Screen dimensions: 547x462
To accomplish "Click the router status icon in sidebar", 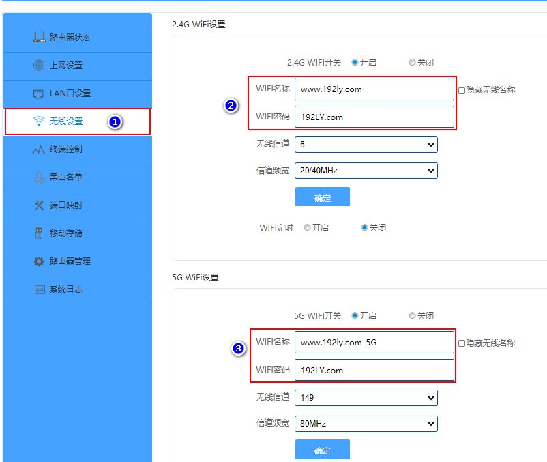I will (x=39, y=37).
